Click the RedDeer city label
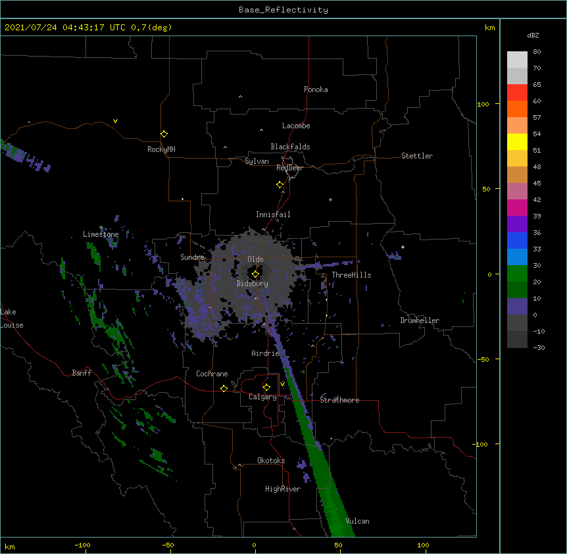This screenshot has width=567, height=554. pos(289,168)
